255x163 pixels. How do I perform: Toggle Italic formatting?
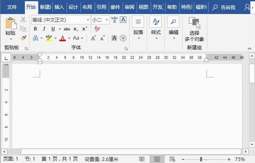coord(44,29)
